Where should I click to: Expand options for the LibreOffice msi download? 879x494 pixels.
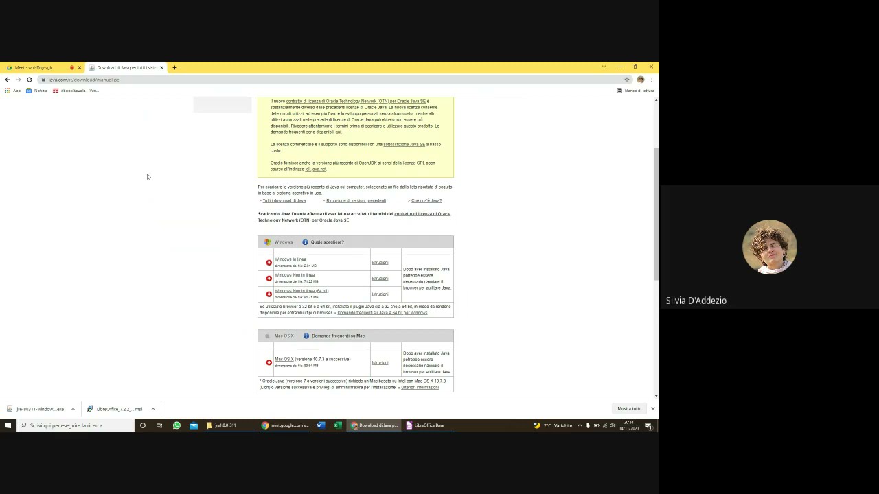coord(153,409)
